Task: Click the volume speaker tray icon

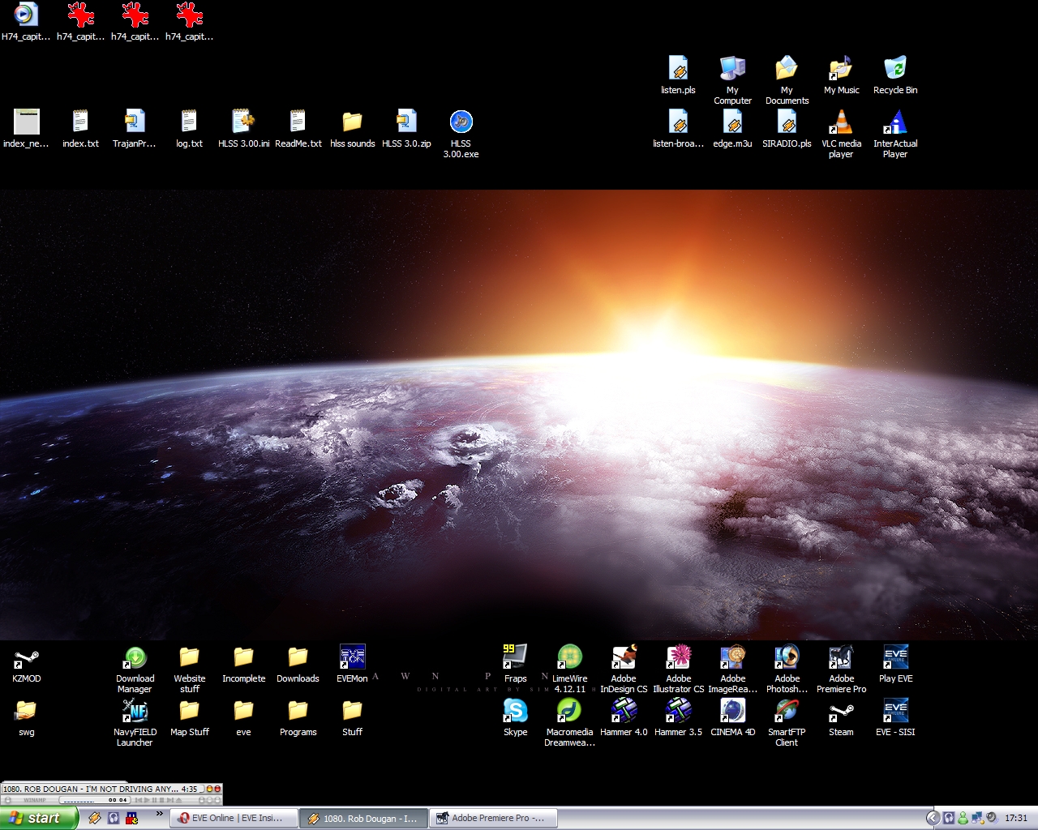Action: coord(991,818)
